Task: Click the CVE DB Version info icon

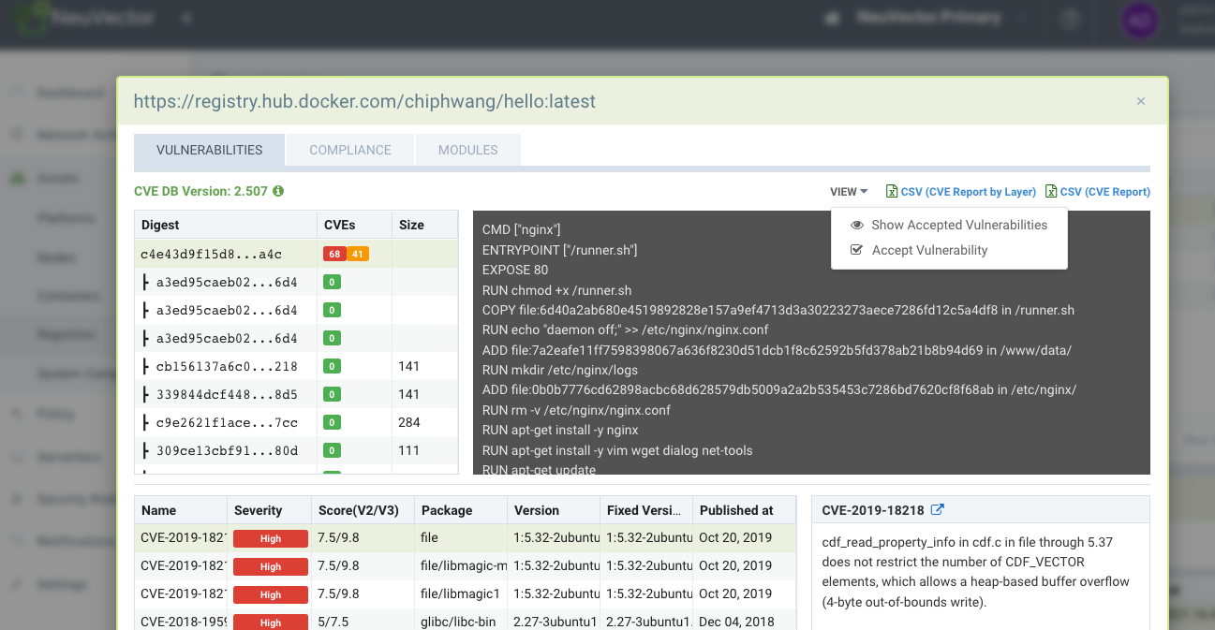Action: pyautogui.click(x=278, y=191)
